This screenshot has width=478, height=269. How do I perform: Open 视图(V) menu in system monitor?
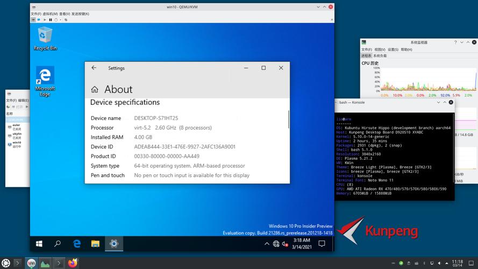[x=380, y=49]
